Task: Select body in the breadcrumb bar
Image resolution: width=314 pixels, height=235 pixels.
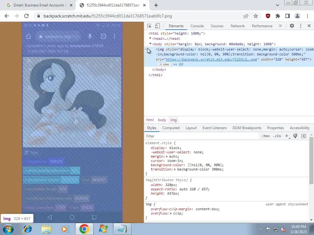Action: point(162,120)
